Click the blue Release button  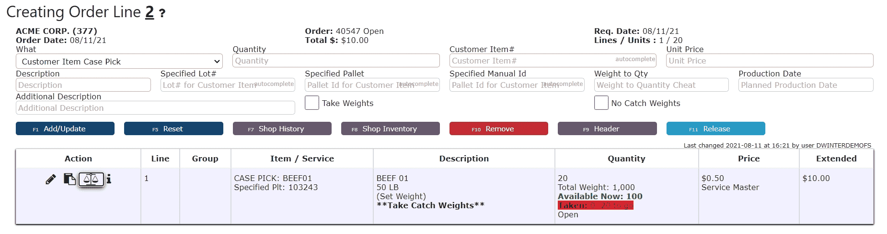tap(715, 128)
